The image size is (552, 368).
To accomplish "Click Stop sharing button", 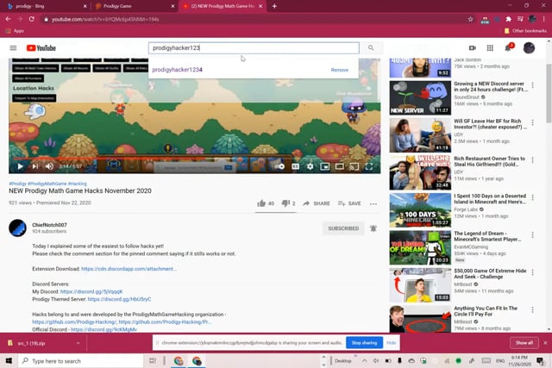I will click(364, 343).
